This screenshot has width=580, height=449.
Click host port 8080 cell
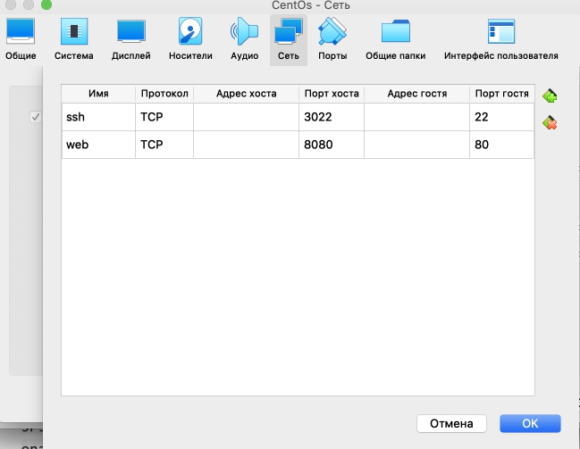point(331,144)
